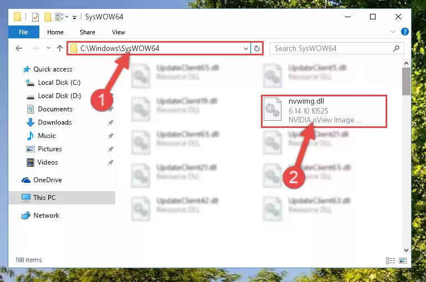Image resolution: width=426 pixels, height=282 pixels.
Task: Select the nvwimg.dll file icon
Action: coord(273,109)
